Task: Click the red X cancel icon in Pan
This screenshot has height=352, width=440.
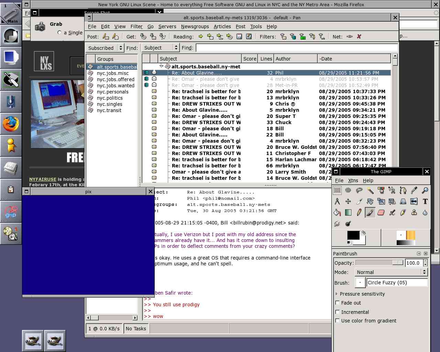Action: click(359, 36)
